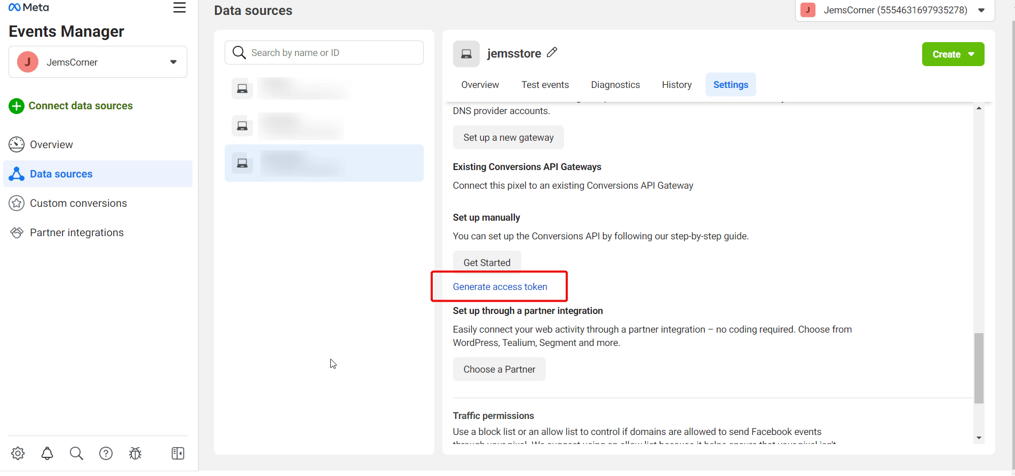1015x476 pixels.
Task: Click the pencil edit icon next to jemsstore
Action: click(552, 52)
